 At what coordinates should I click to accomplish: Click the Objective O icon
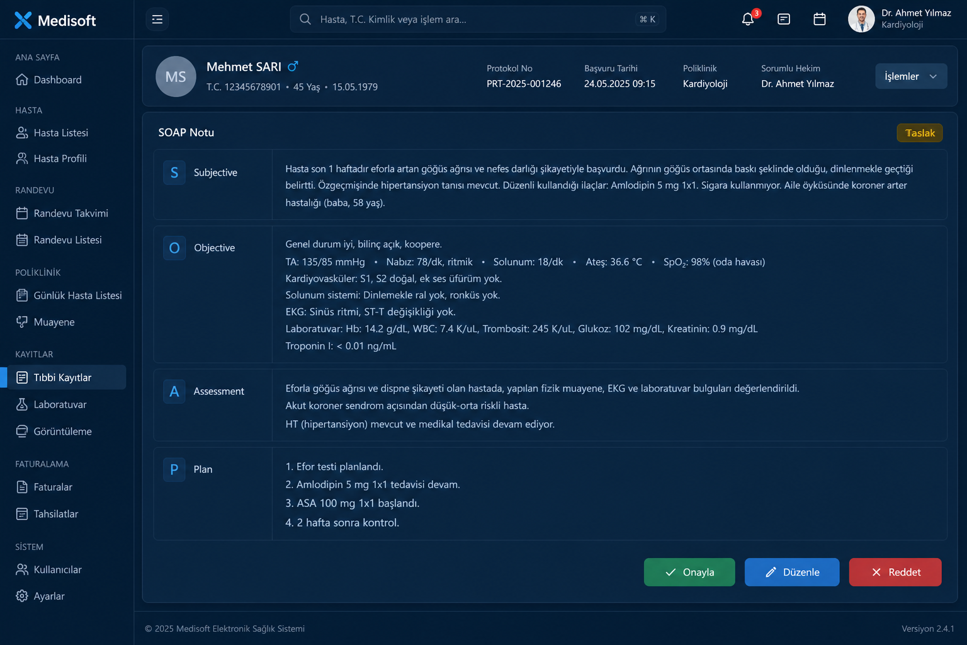(x=174, y=248)
